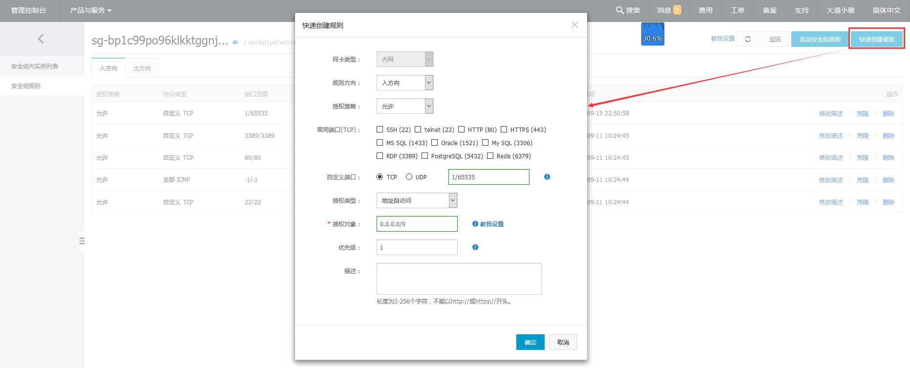Click 克隆 for the 22/22 rule
The height and width of the screenshot is (368, 910).
[x=863, y=202]
